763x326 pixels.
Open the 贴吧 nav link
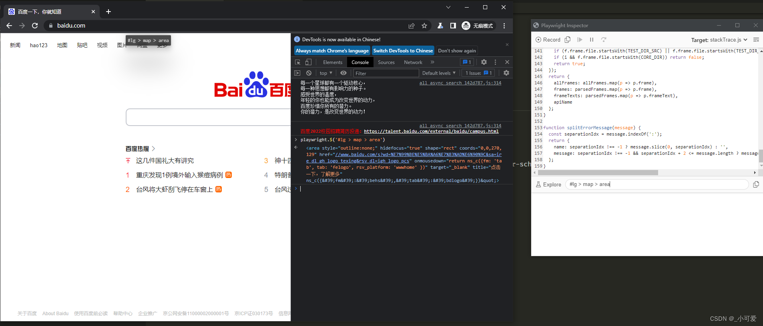tap(82, 45)
